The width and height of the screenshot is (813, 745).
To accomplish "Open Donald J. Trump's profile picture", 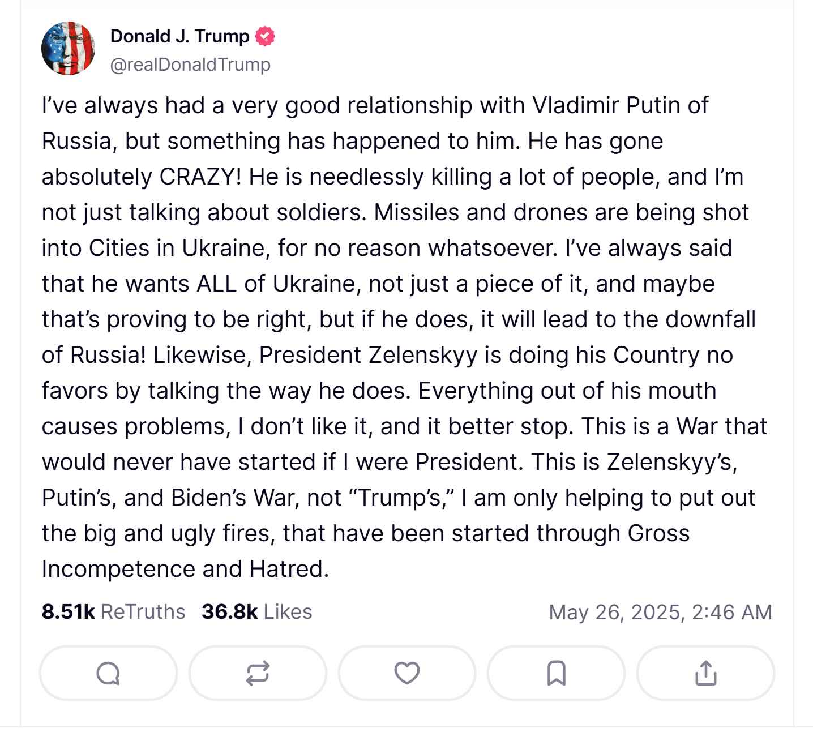I will pos(68,49).
